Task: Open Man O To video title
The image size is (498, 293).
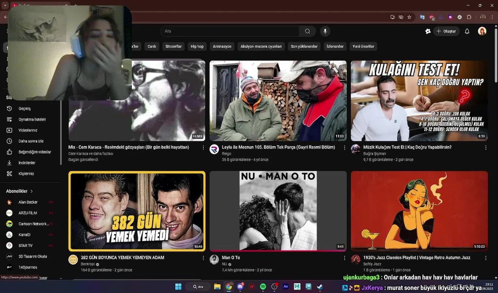Action: pos(231,258)
